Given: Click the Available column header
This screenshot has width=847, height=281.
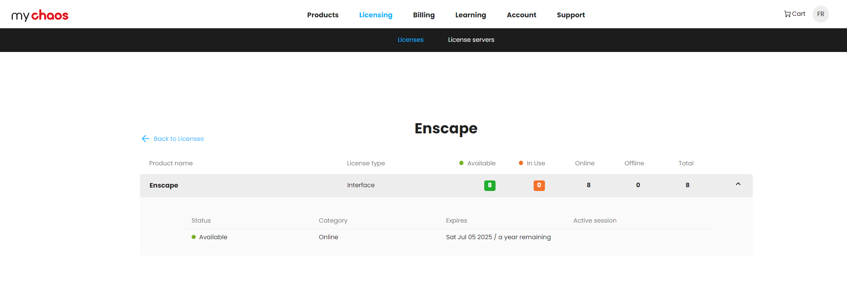Looking at the screenshot, I should [477, 163].
